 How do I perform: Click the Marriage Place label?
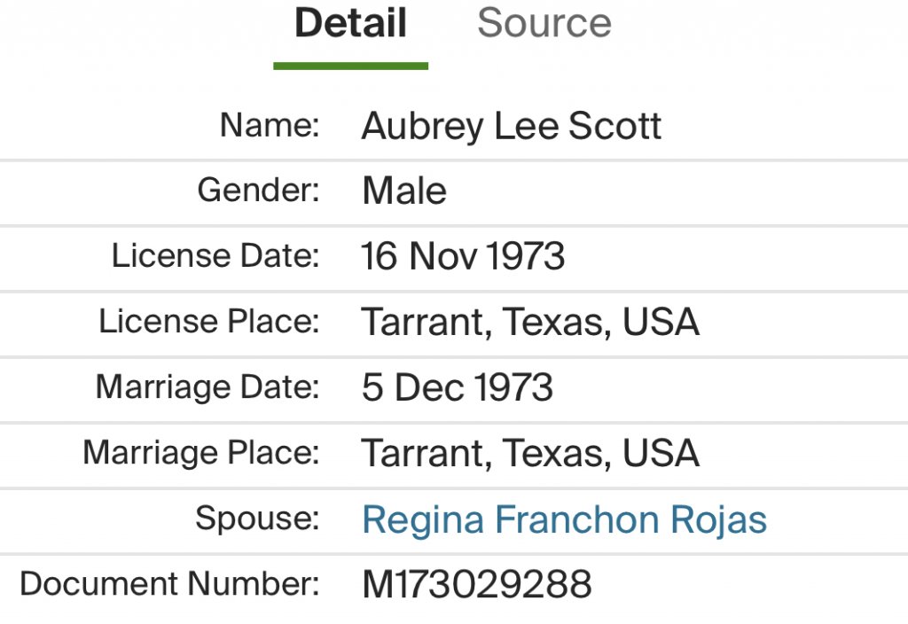point(200,453)
